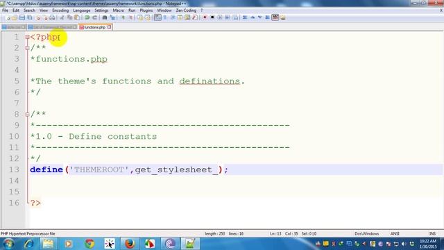Toggle Show All Characters button
Viewport: 444px width, 250px height.
[x=165, y=17]
